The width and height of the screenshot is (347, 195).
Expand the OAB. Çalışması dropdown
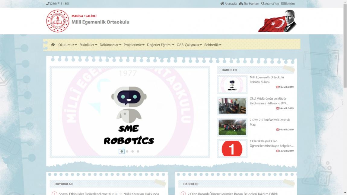[x=189, y=45]
